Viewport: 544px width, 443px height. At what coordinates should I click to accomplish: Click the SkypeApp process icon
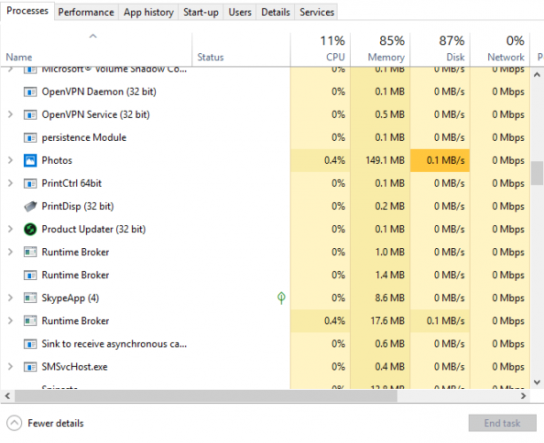tap(31, 299)
